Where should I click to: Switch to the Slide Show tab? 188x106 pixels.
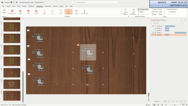click(48, 6)
